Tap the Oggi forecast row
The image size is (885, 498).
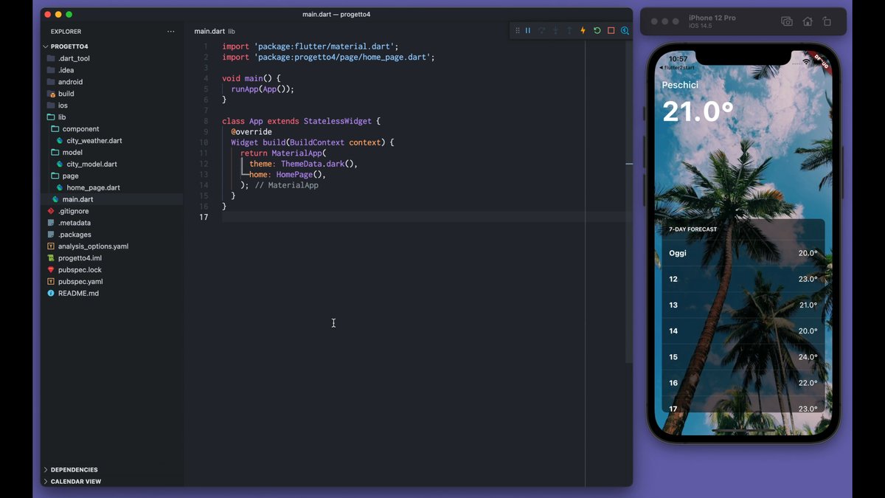743,253
